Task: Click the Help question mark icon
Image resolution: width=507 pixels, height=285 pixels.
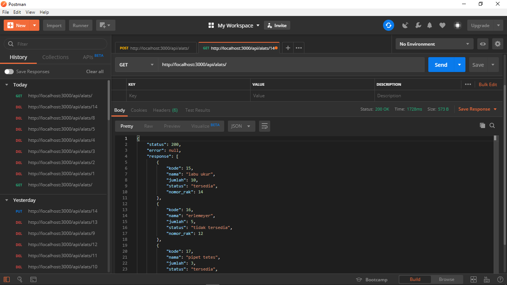Action: click(x=500, y=279)
